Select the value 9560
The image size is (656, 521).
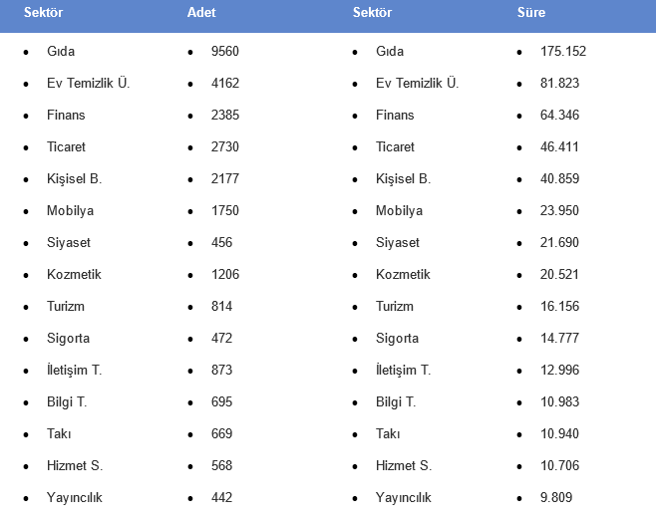[x=225, y=51]
